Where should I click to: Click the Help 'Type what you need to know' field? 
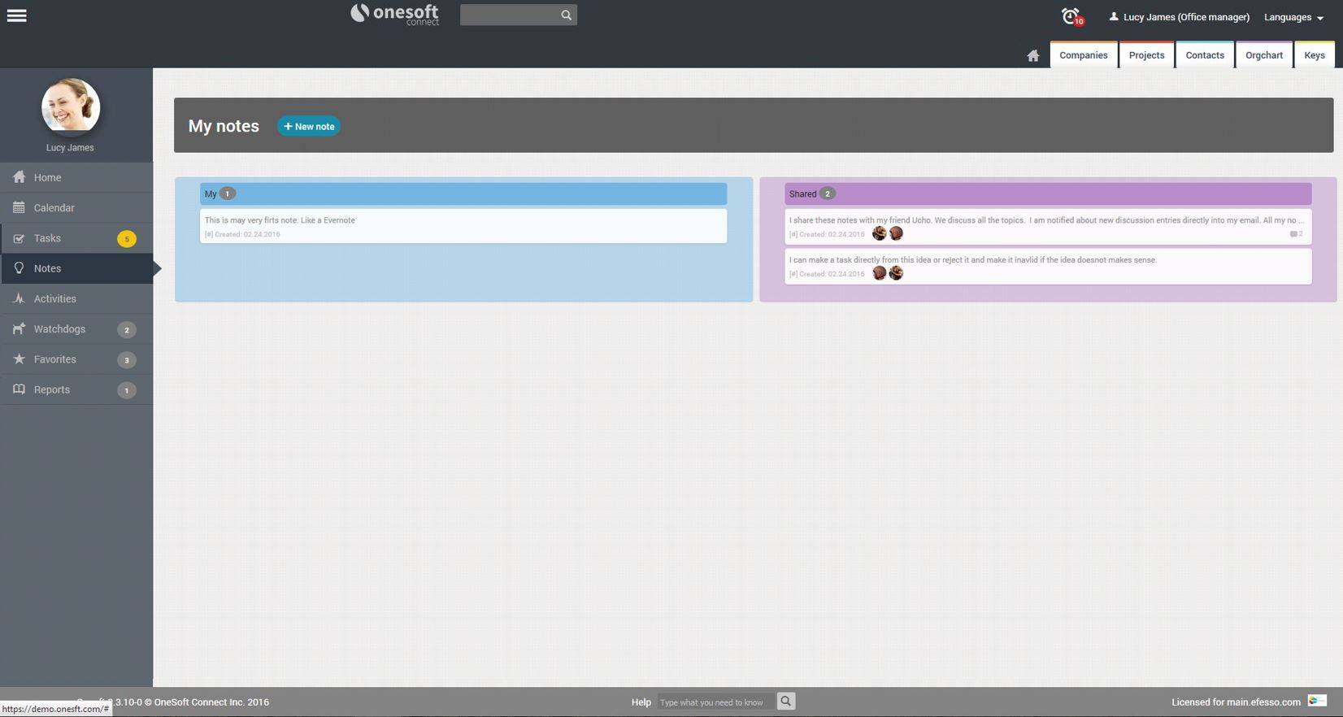(x=716, y=702)
